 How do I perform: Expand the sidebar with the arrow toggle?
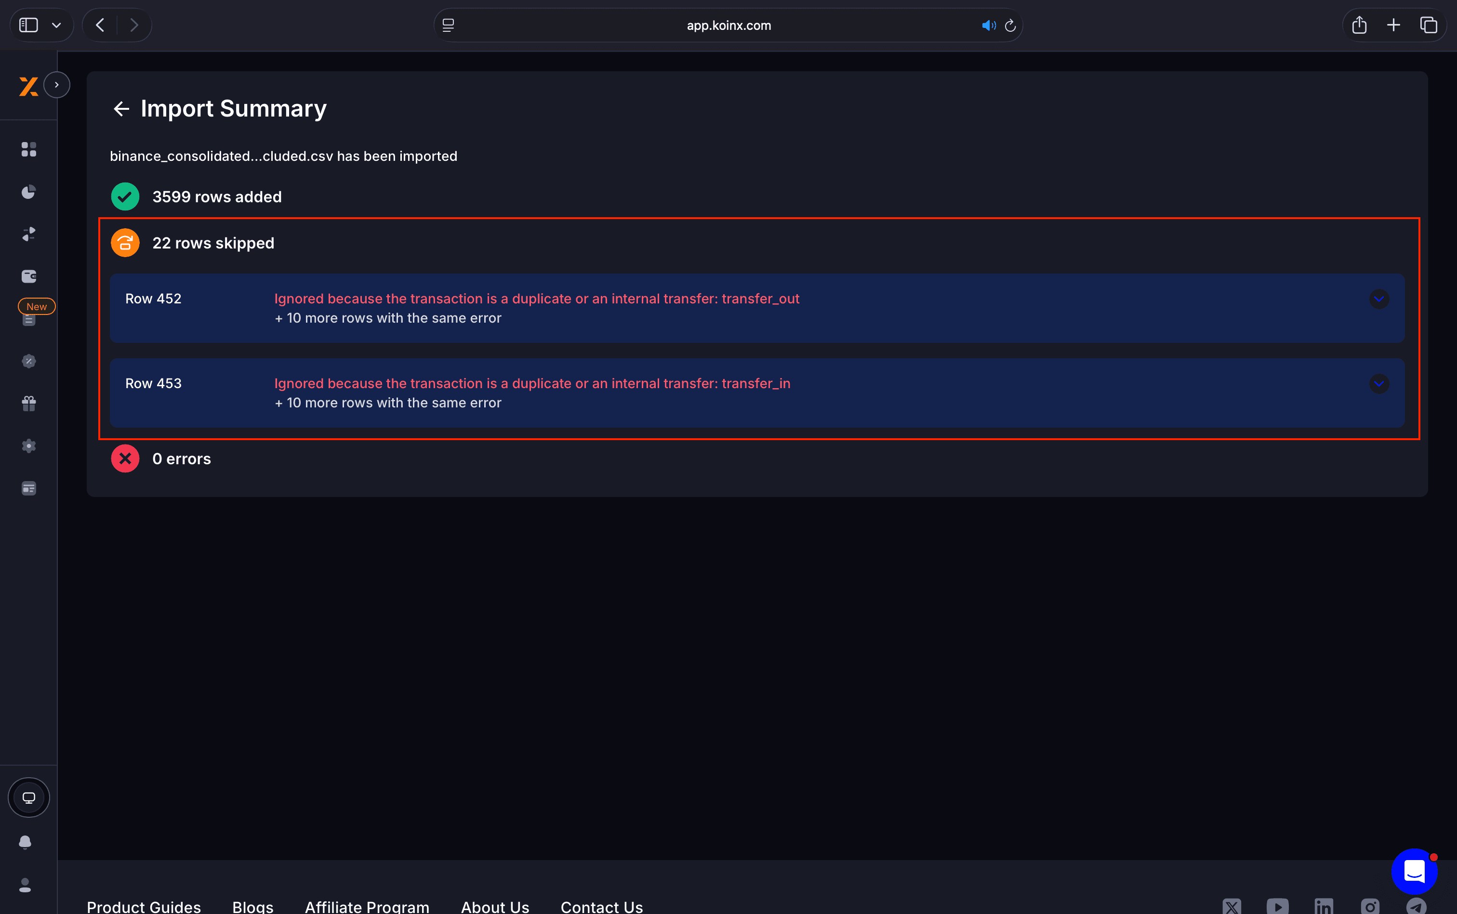[57, 85]
